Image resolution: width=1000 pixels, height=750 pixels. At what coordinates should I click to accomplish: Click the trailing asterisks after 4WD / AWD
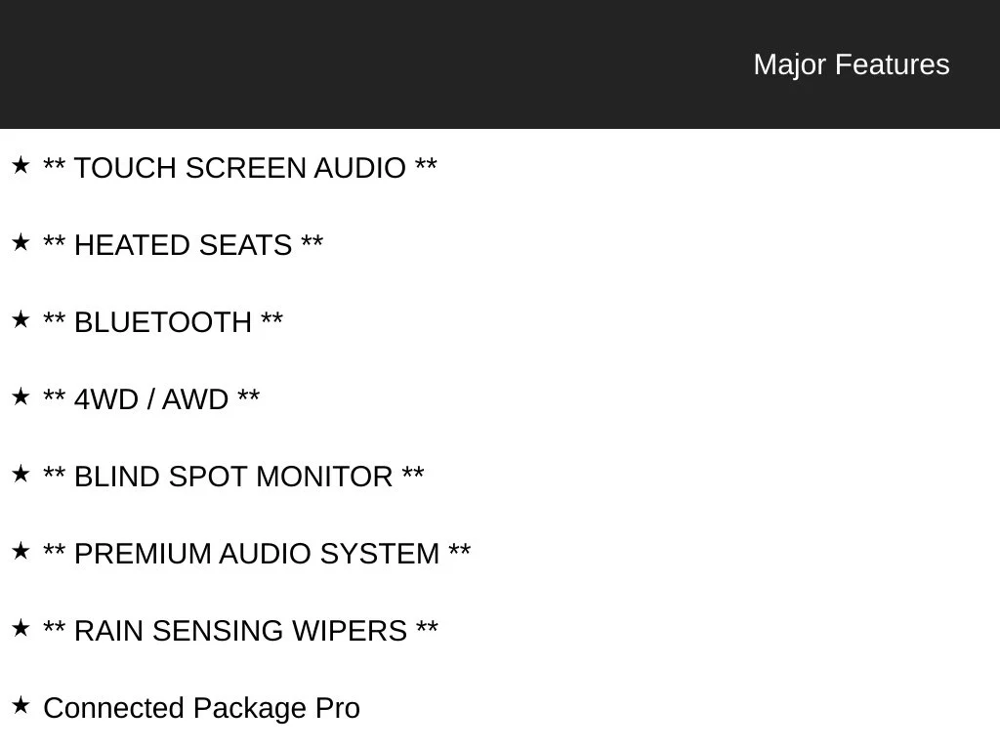point(249,395)
